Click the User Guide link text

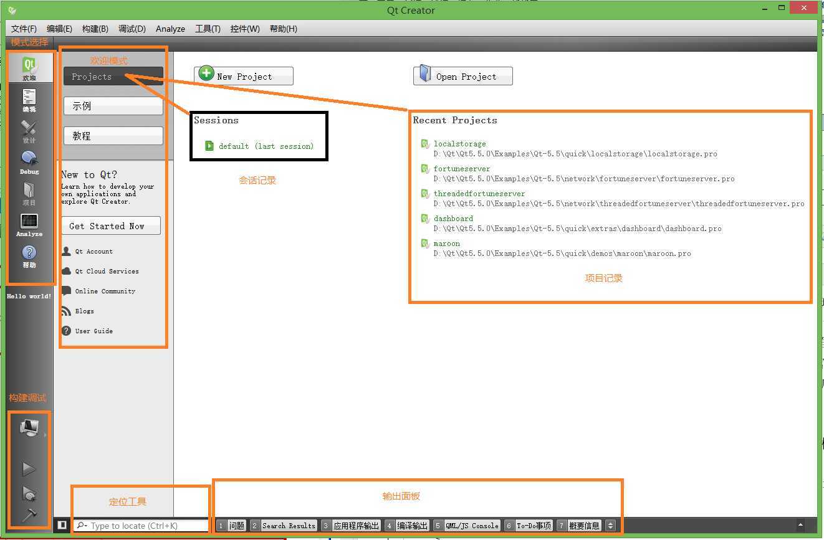click(x=94, y=331)
